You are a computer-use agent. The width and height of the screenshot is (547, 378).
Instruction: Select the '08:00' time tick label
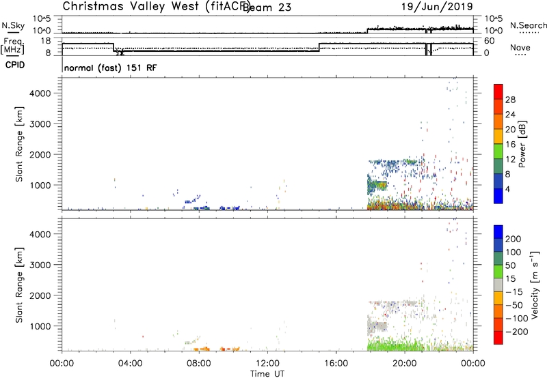coord(199,364)
